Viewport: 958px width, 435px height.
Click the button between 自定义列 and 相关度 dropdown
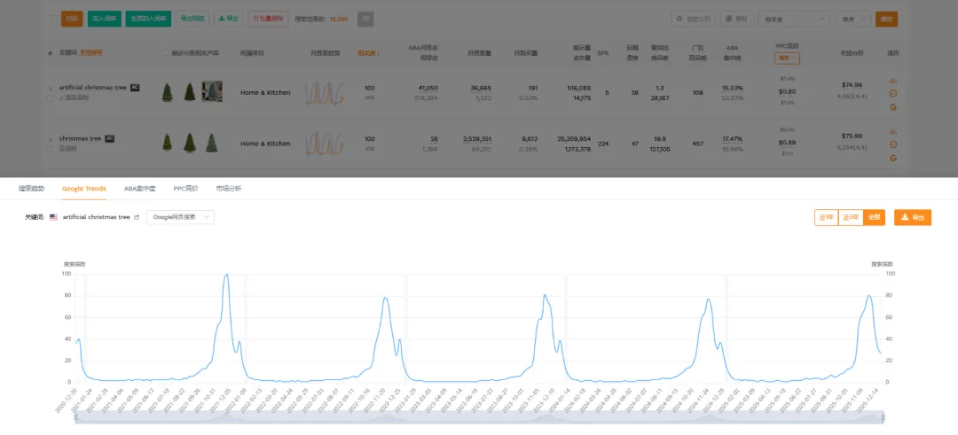pos(736,19)
